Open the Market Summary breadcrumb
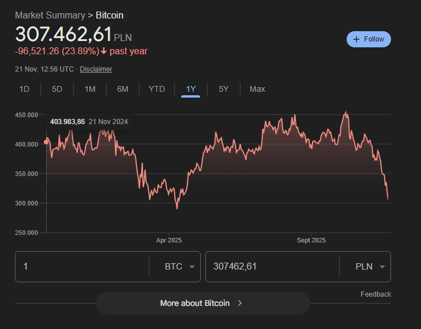This screenshot has width=421, height=329. click(50, 15)
